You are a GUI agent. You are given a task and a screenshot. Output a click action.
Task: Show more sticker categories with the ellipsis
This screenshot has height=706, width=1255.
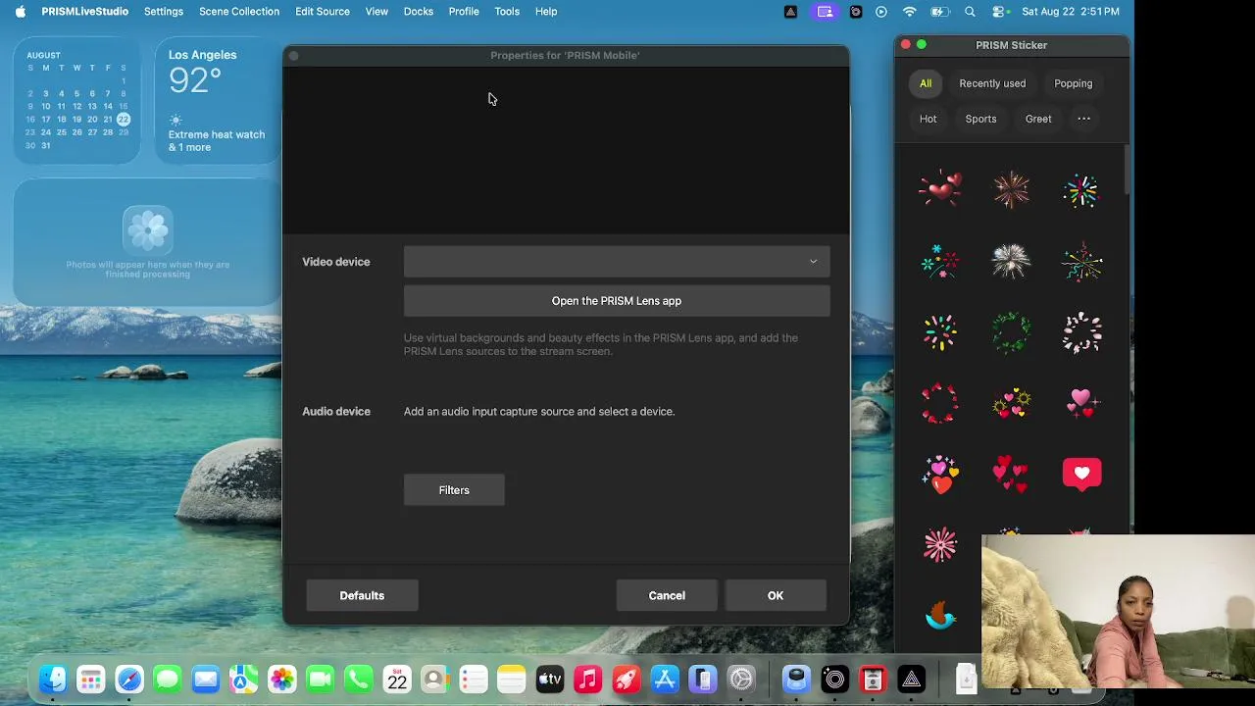[1083, 119]
